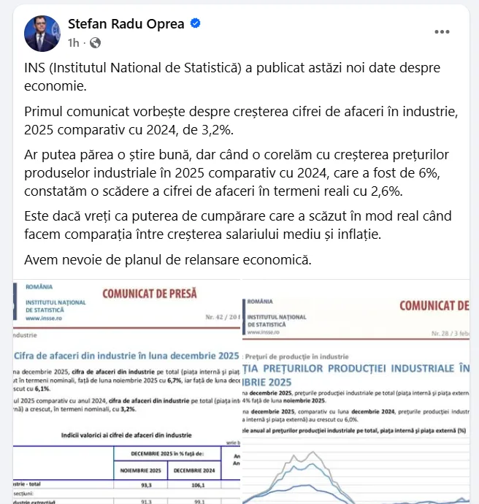Open the Stefan Radu Oprea profile name link
Viewport: 479px width, 504px height.
point(128,25)
